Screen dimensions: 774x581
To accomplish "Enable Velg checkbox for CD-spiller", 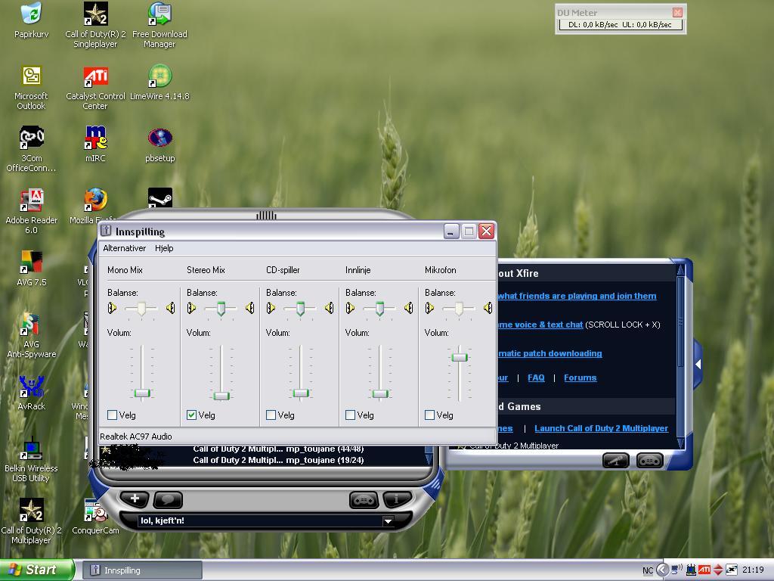I will [x=271, y=415].
